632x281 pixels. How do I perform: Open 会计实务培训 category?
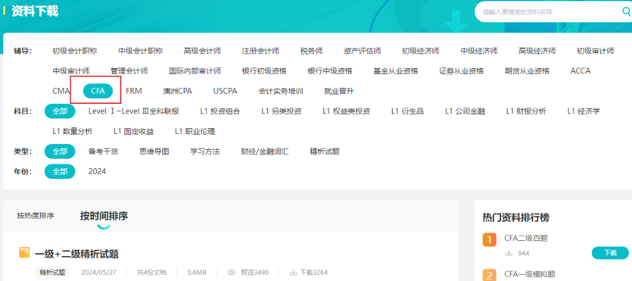(x=280, y=91)
